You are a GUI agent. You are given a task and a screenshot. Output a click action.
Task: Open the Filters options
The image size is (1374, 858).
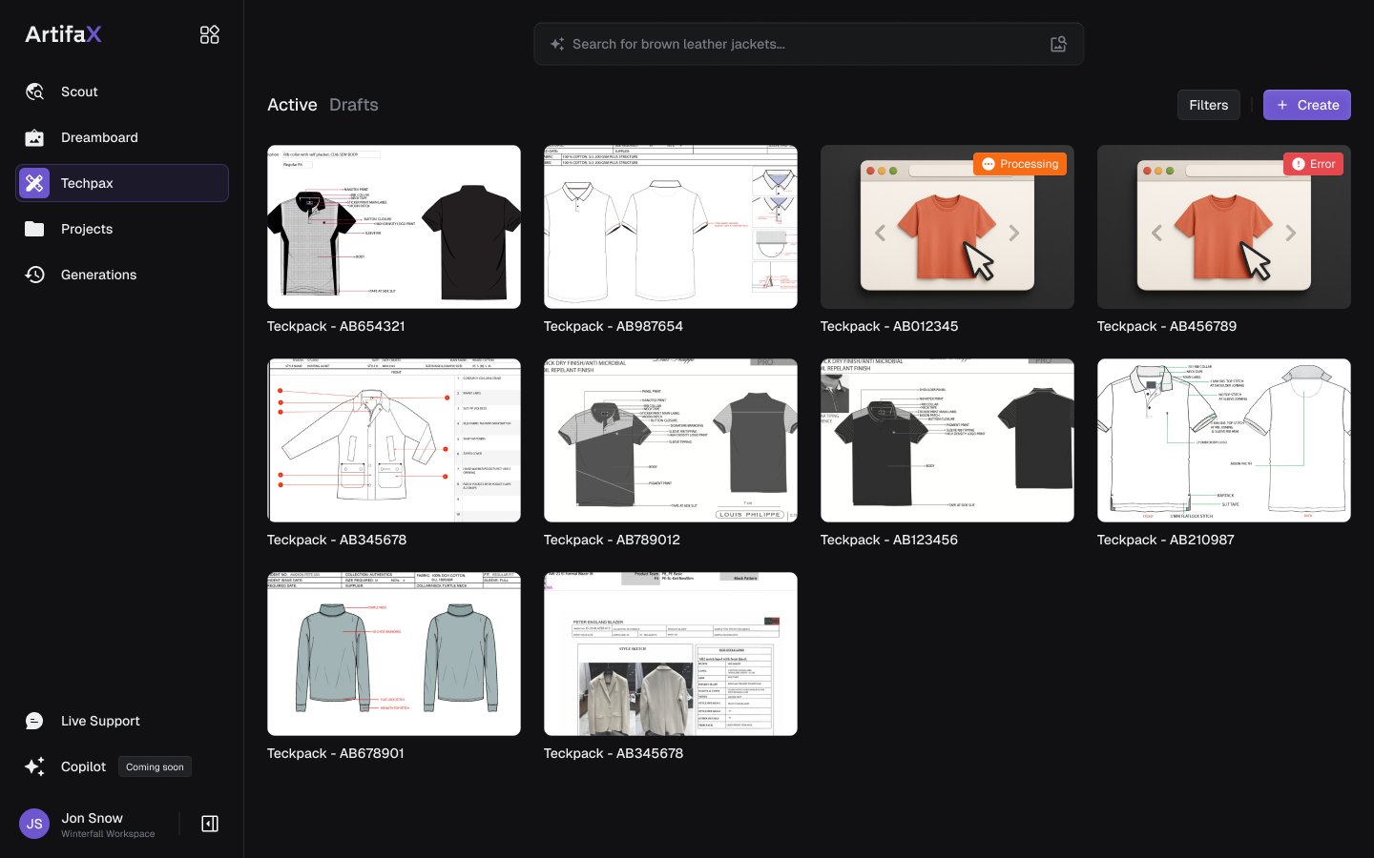click(x=1208, y=105)
